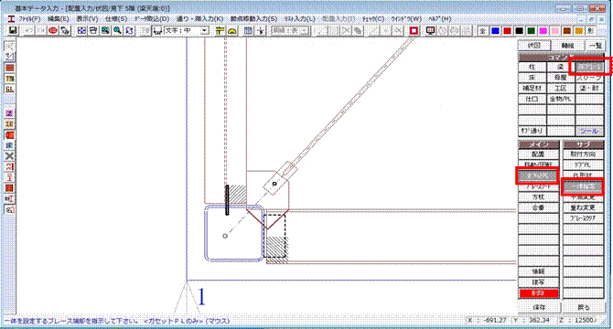Click the red 削除 button
This screenshot has width=613, height=329.
539,292
